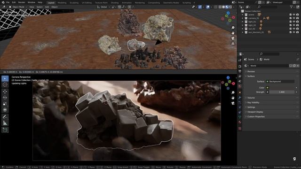This screenshot has width=301, height=169.
Task: Open the Modifiers wrench properties tab
Action: coord(240,97)
